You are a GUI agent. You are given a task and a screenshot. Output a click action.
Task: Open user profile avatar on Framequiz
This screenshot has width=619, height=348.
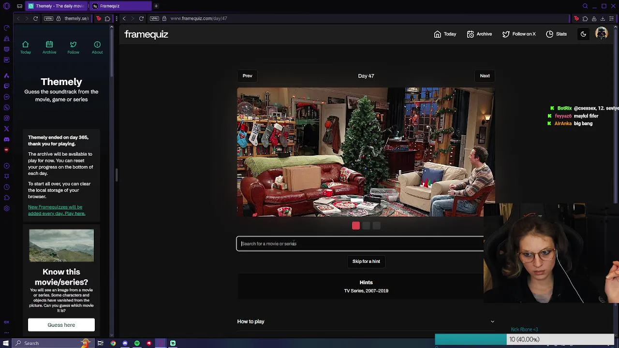(x=602, y=34)
